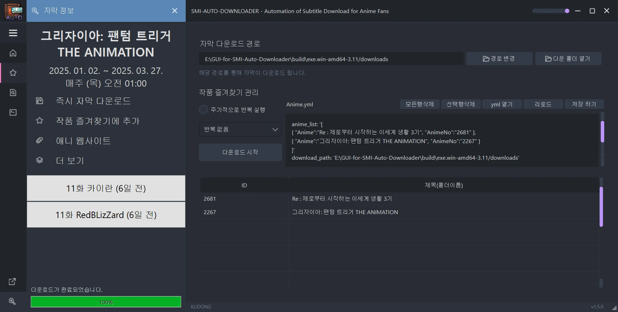Close the 자막 정보 panel
Viewport: 618px width, 312px height.
(x=175, y=11)
